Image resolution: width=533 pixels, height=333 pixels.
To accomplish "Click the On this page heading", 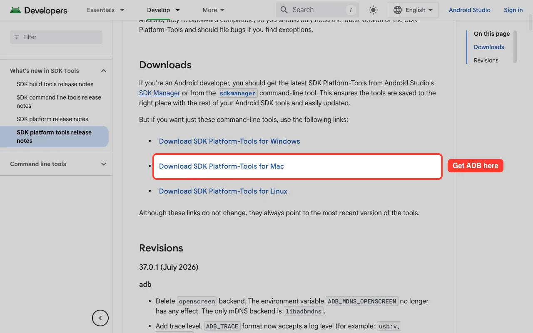I will (492, 34).
